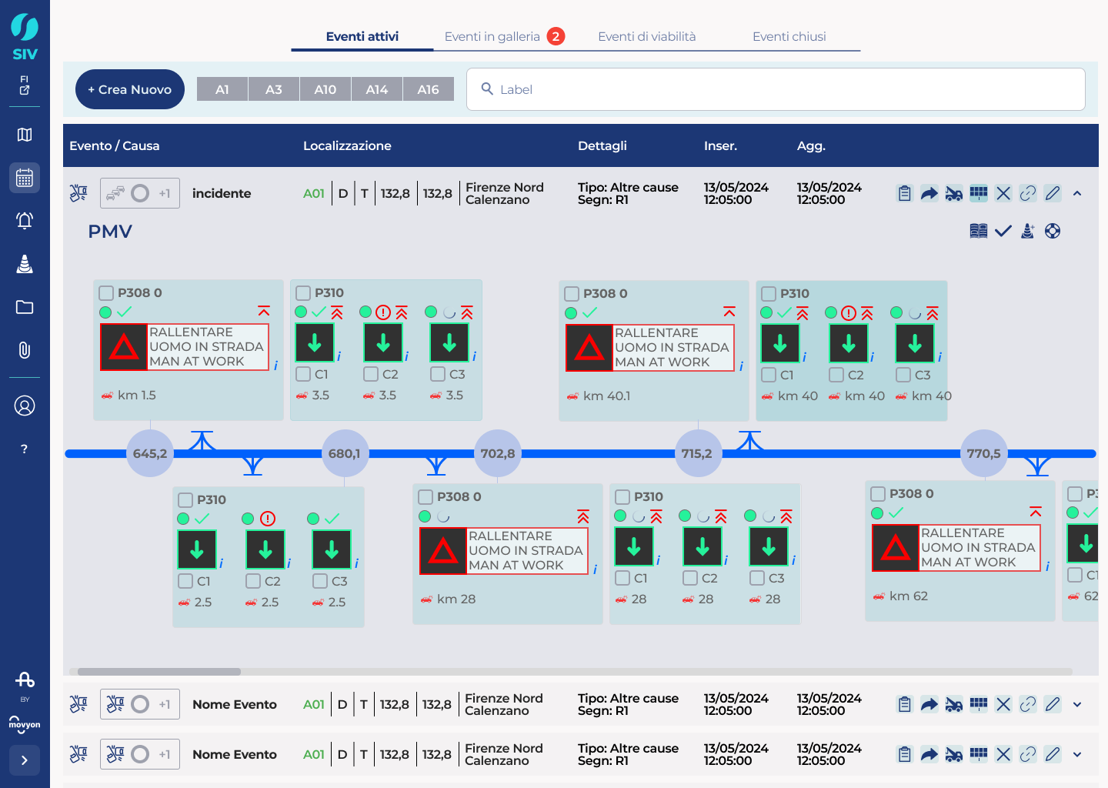1108x788 pixels.
Task: Click the forward arrow icon in incidente row
Action: (929, 193)
